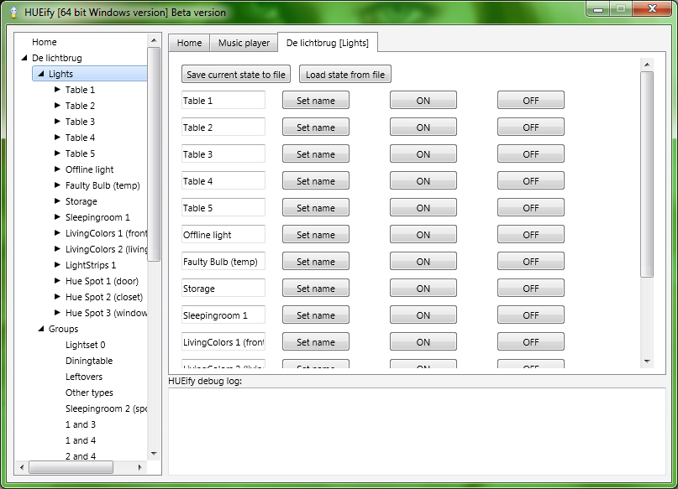Click inside the HUEify debug log area
The image size is (678, 489).
coord(417,431)
